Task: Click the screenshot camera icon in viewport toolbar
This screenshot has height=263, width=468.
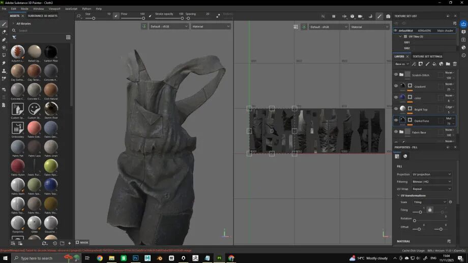Action: (388, 16)
